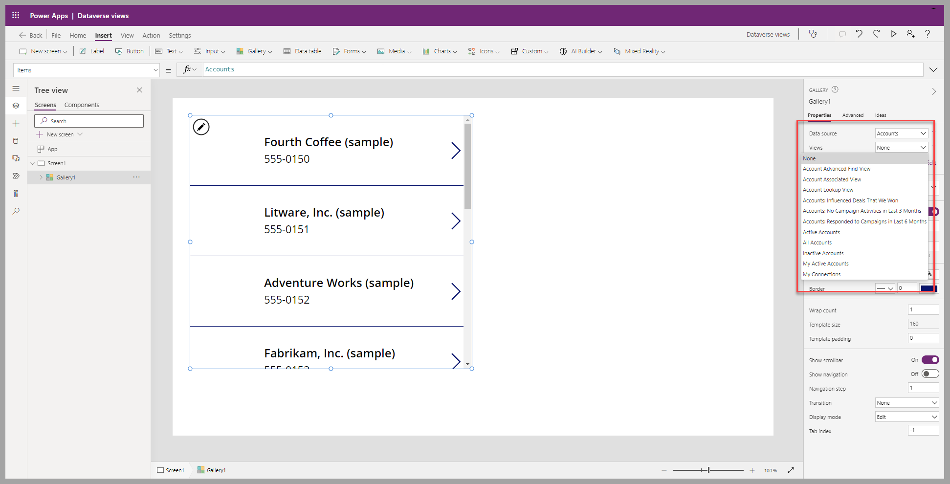Open the app launcher waffle icon
The width and height of the screenshot is (950, 484).
(x=16, y=15)
